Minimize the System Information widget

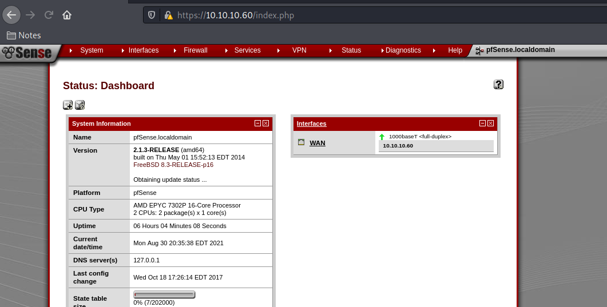[x=257, y=123]
